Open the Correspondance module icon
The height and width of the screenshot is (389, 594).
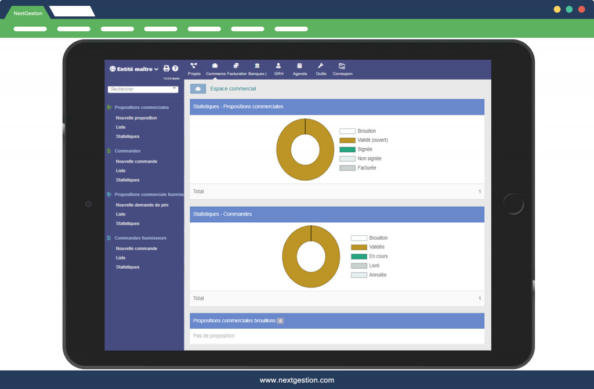[342, 66]
